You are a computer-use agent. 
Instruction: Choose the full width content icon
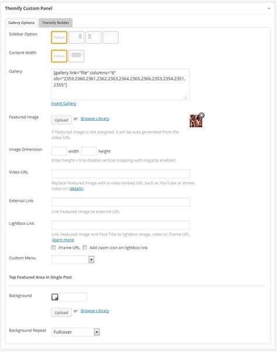click(77, 56)
